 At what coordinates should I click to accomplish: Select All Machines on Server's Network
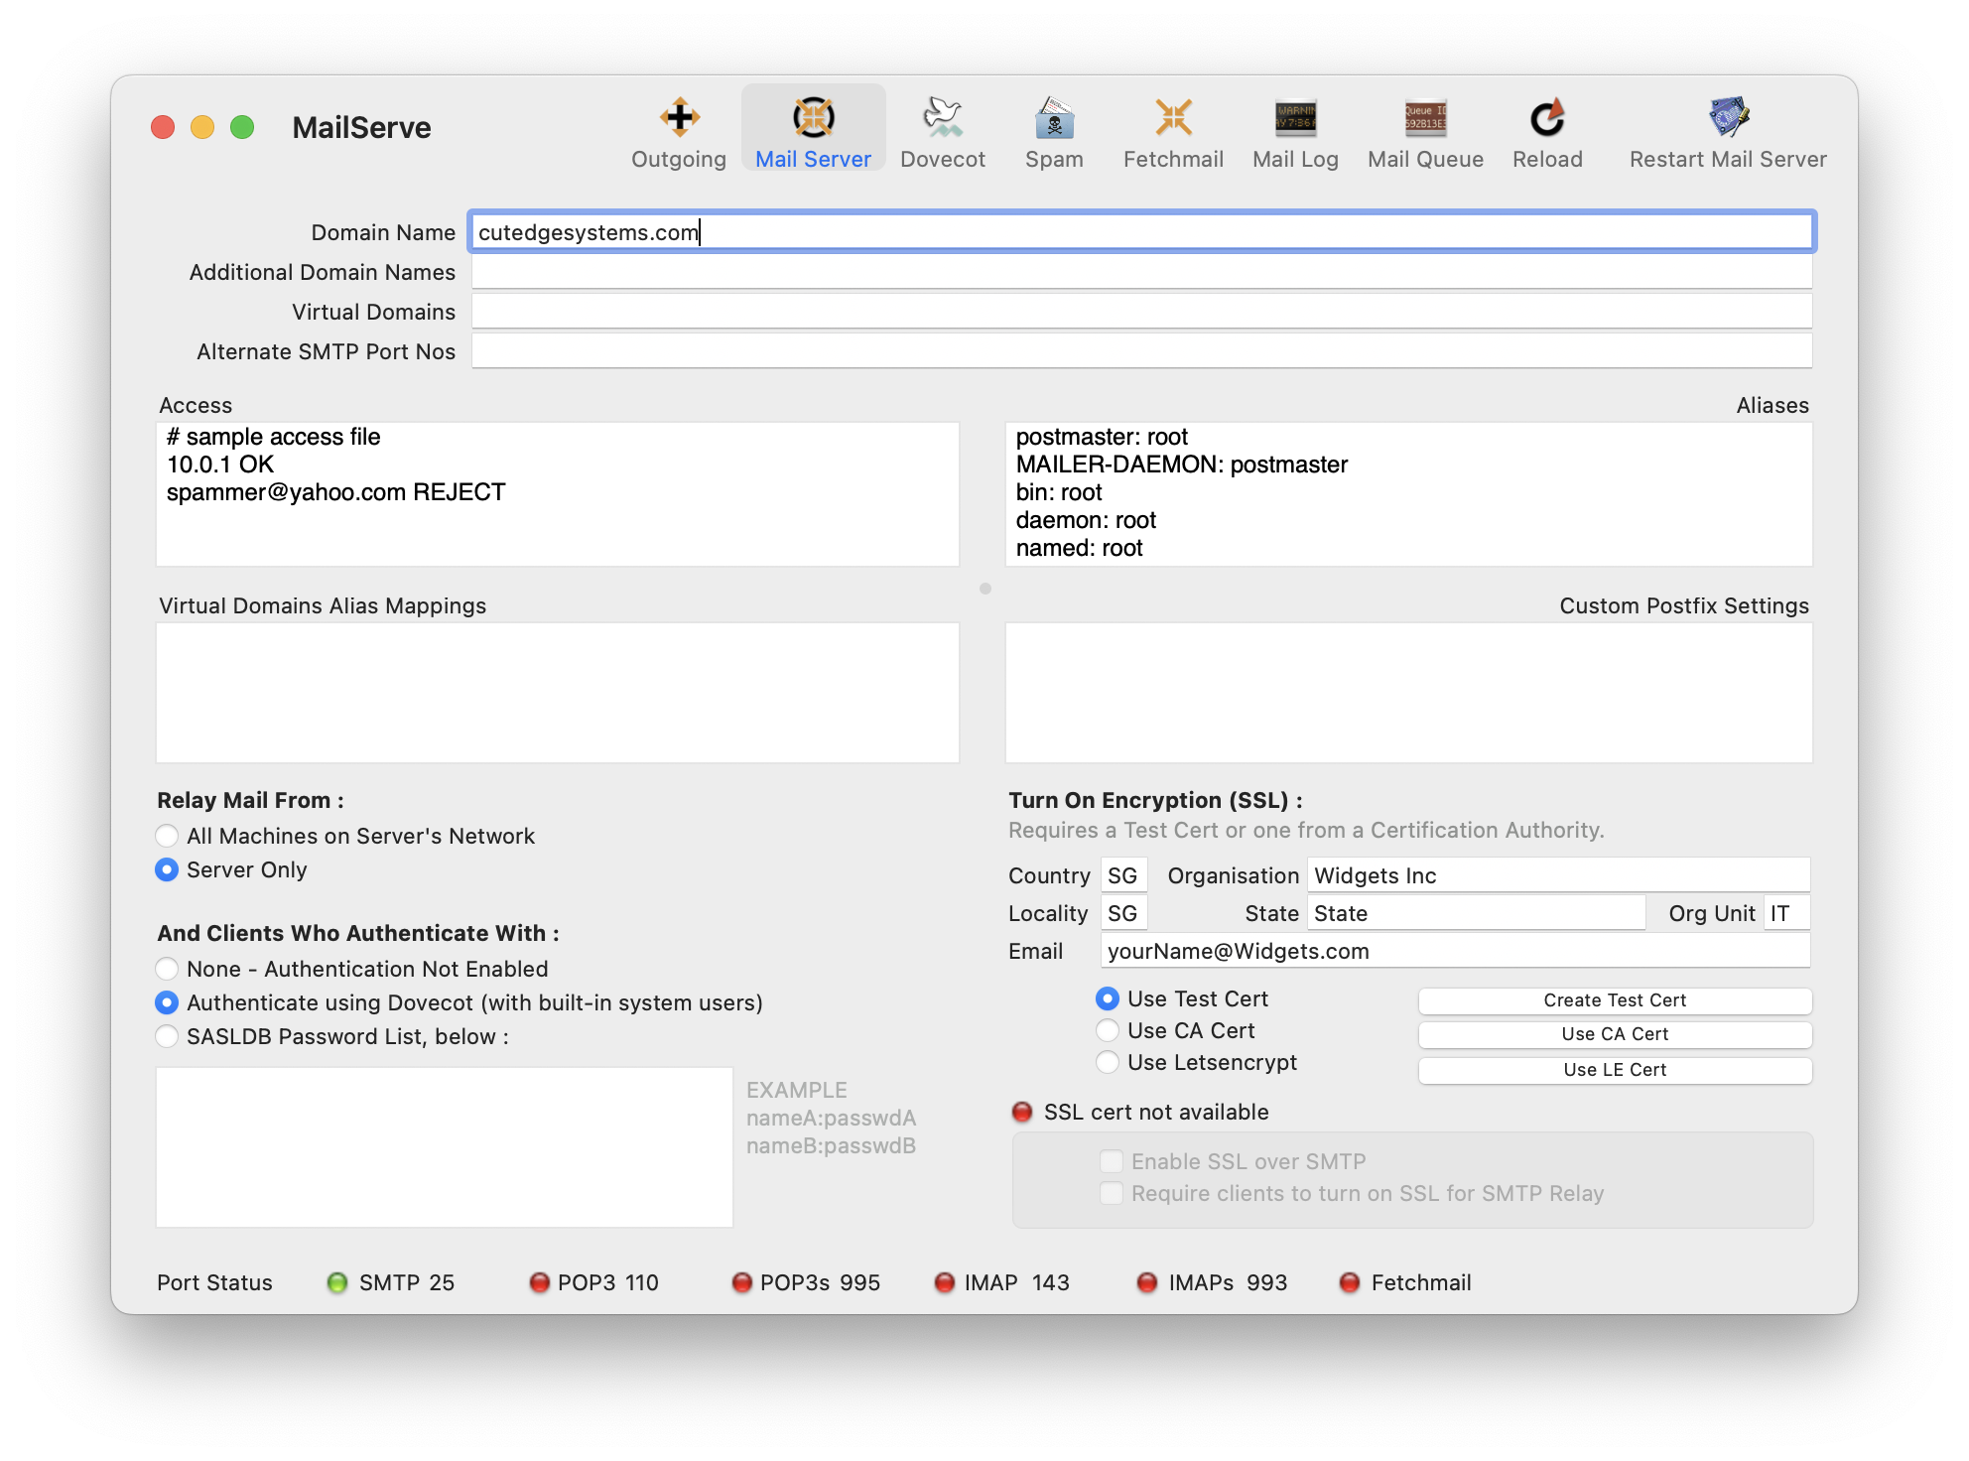[167, 836]
